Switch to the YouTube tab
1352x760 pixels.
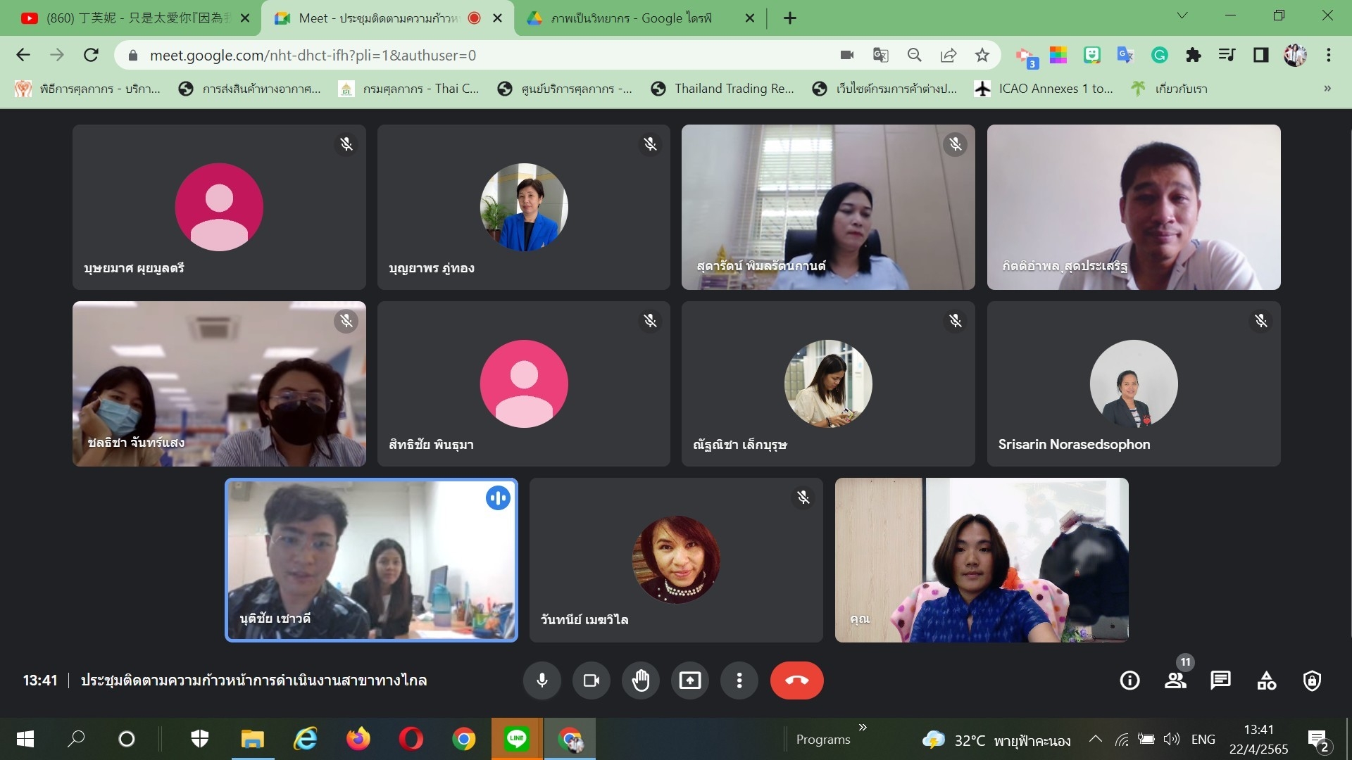134,18
